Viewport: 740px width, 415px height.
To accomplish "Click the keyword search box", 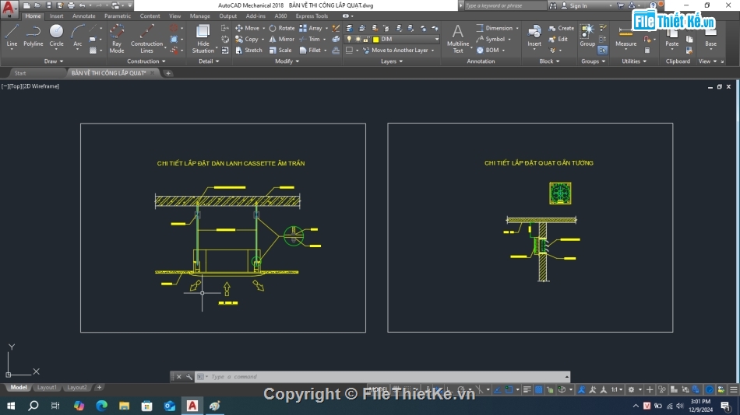I will [x=504, y=5].
